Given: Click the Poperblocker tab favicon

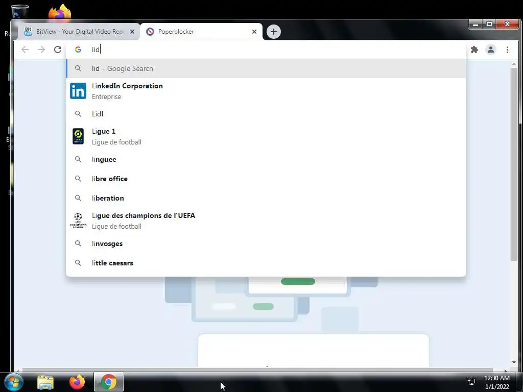Looking at the screenshot, I should tap(150, 32).
